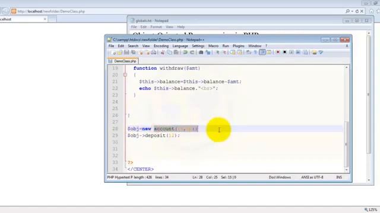Click the Zoom In toolbar icon
The image size is (380, 213).
(x=217, y=53)
